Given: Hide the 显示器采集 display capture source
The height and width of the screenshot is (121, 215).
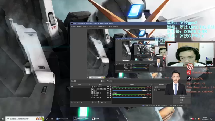Looking at the screenshot, I should click(x=108, y=97).
